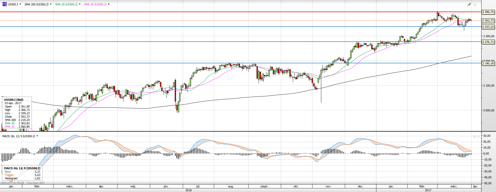This screenshot has height=192, width=496.
Task: Click the 0,00 MACD axis label
Action: click(x=486, y=153)
